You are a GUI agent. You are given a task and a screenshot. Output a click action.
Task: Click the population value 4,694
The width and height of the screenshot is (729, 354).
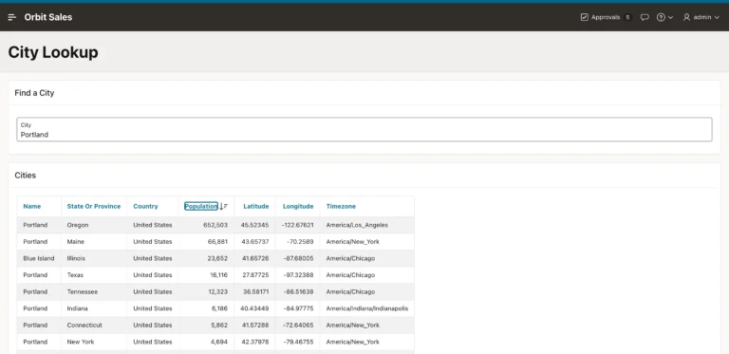[219, 342]
